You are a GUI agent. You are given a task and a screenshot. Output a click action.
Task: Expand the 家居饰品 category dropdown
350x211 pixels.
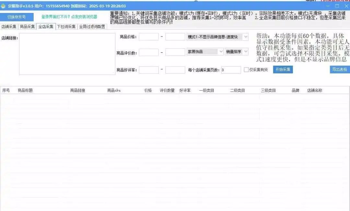pos(205,52)
